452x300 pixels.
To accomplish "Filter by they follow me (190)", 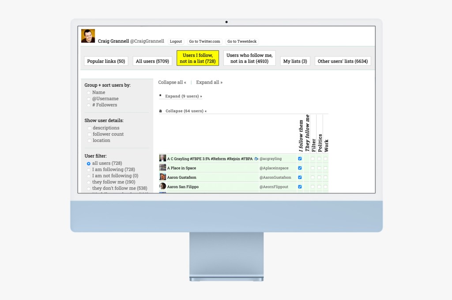I will 88,182.
